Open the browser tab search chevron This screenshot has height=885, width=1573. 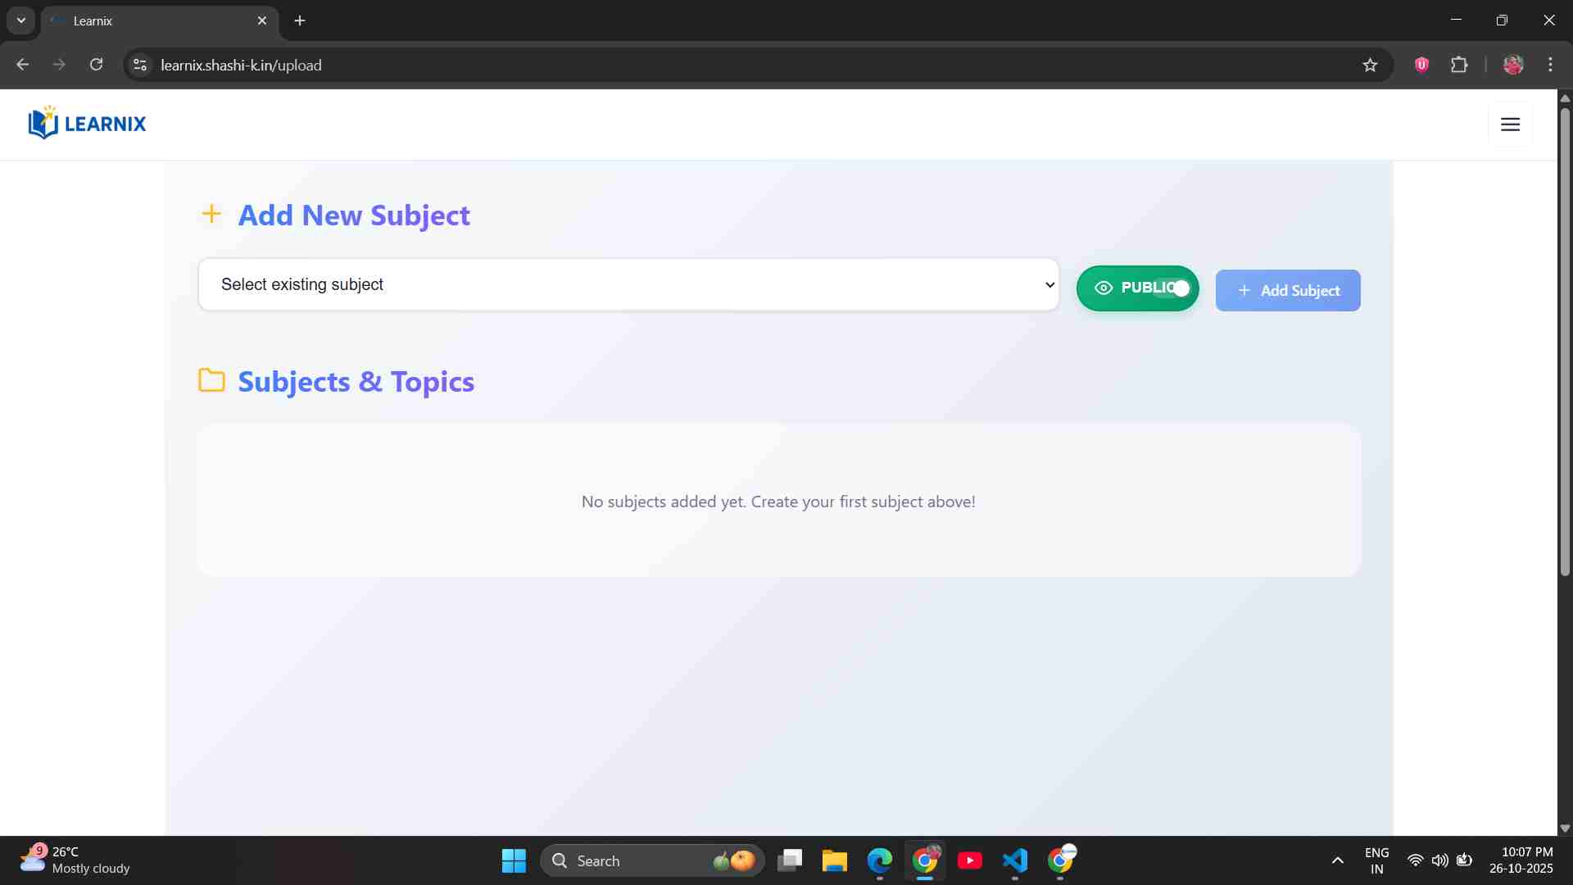coord(20,20)
